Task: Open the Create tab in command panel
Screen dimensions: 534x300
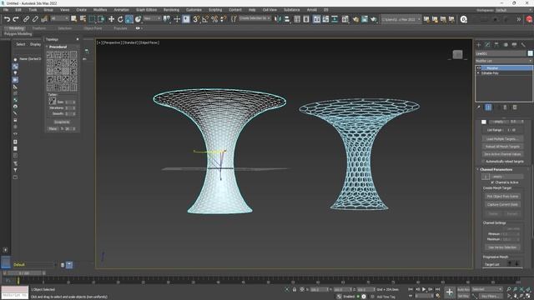Action: (x=478, y=45)
